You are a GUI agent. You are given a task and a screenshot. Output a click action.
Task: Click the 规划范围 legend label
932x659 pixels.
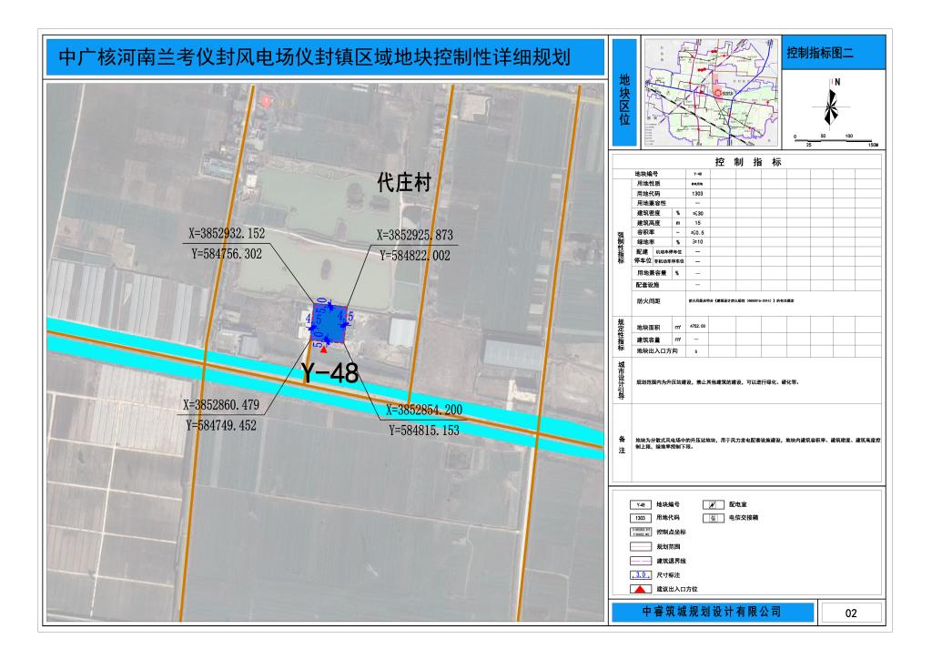tap(668, 547)
